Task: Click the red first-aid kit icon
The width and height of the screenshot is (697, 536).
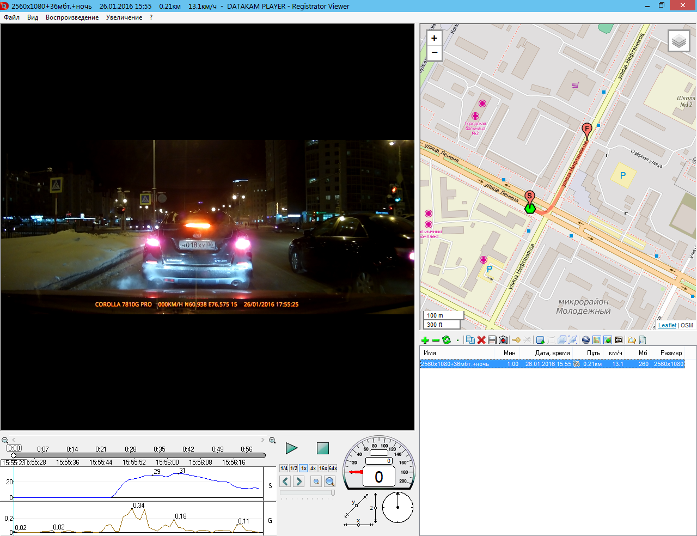Action: coord(503,340)
